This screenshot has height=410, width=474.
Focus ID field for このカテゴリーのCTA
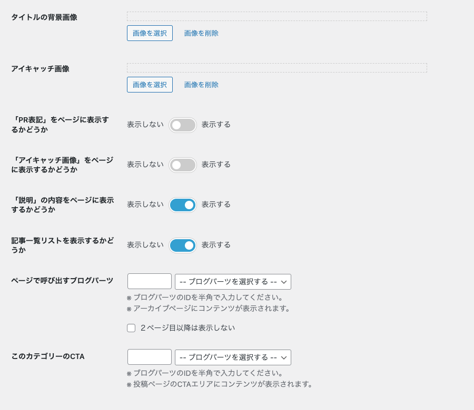click(150, 357)
